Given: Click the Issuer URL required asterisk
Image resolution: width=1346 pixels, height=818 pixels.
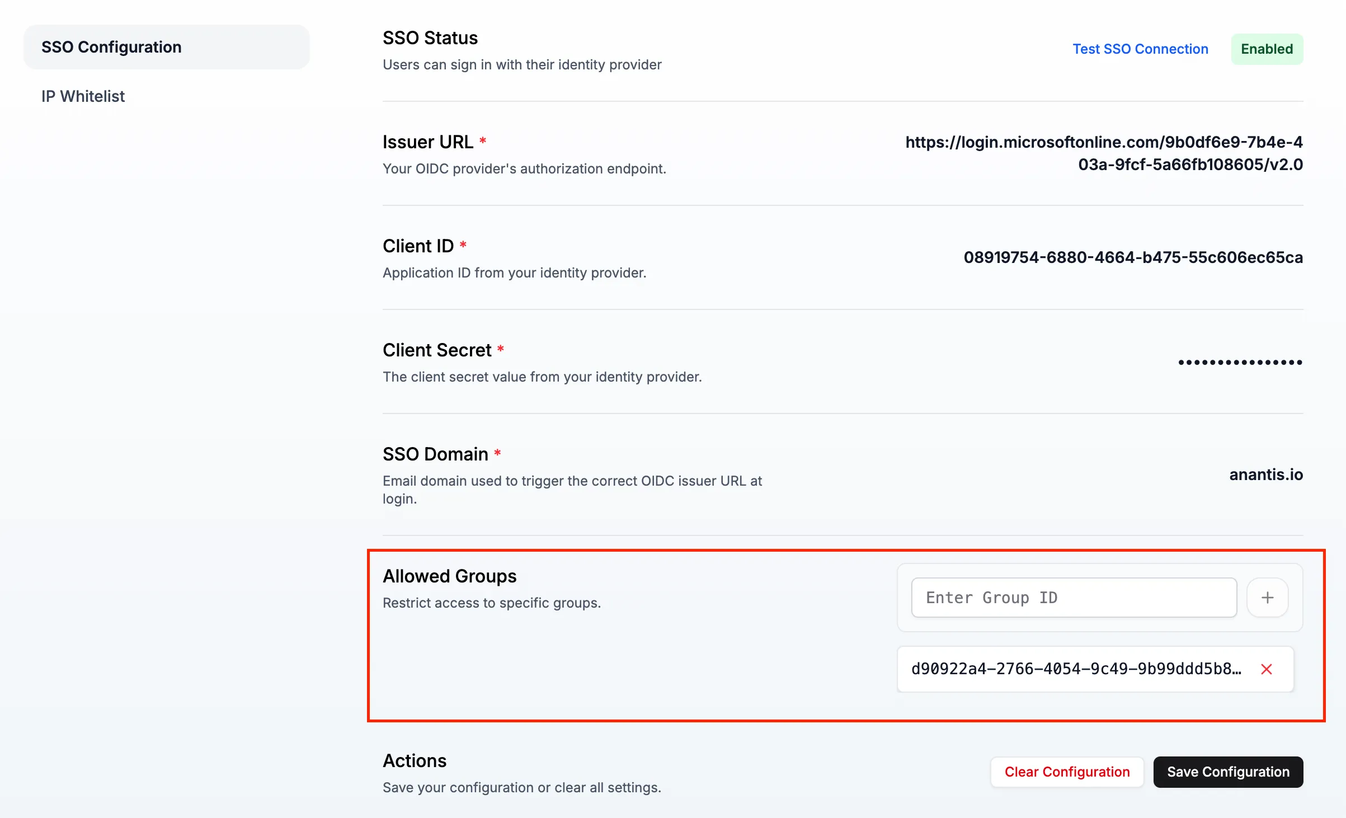Looking at the screenshot, I should (x=482, y=142).
